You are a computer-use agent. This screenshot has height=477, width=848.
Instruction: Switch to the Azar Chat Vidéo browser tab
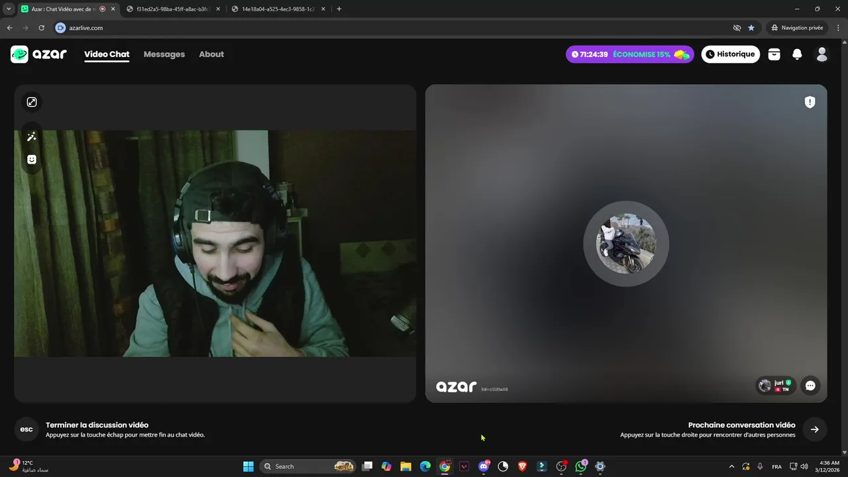pos(63,9)
